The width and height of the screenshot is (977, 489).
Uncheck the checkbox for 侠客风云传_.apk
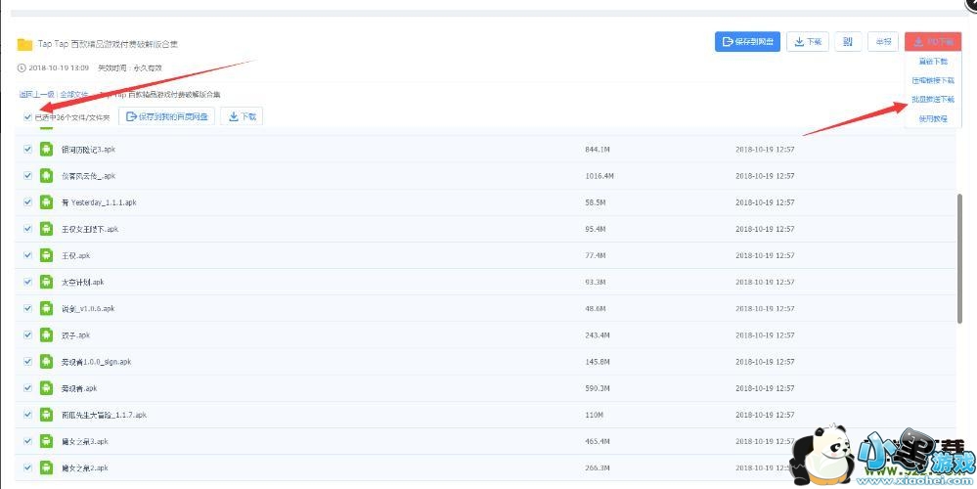27,176
